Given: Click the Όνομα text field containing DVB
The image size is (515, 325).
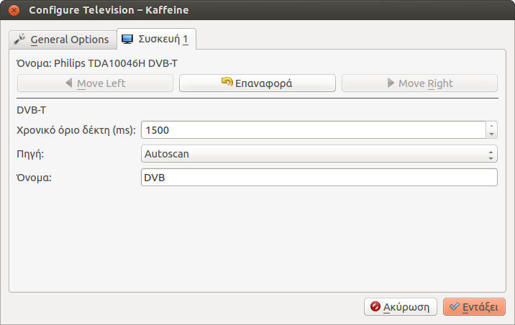Looking at the screenshot, I should click(x=319, y=178).
